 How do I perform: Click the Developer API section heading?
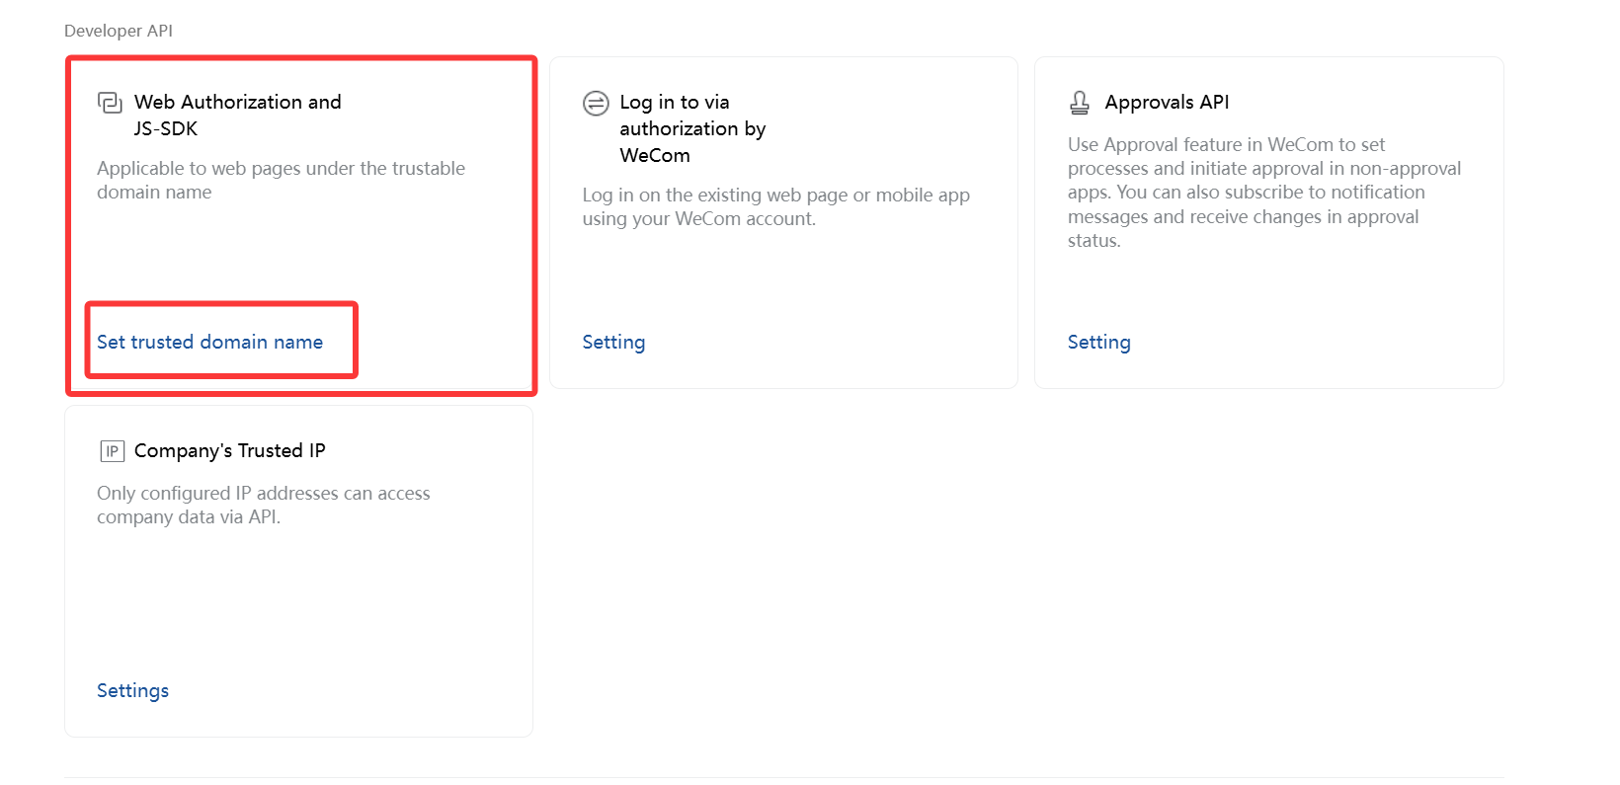click(119, 31)
